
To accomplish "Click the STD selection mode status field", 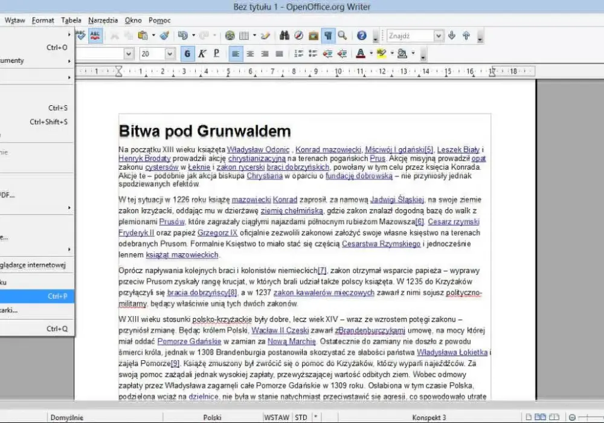I will point(301,417).
